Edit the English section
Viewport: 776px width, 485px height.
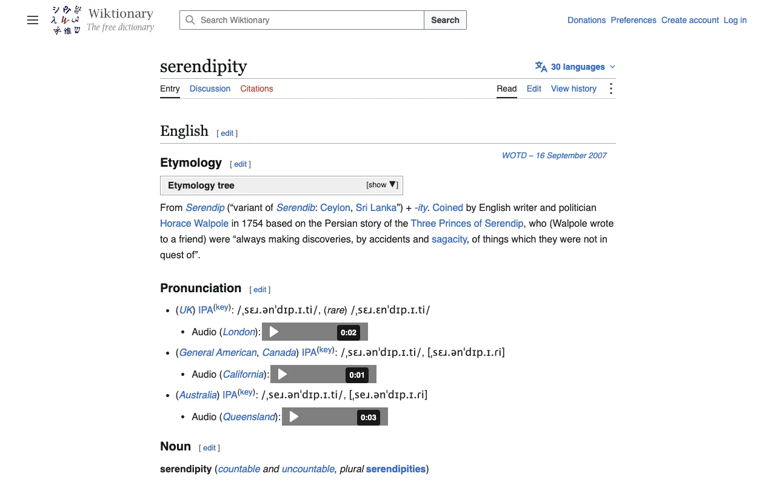click(227, 133)
